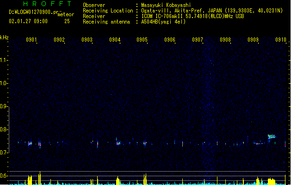Click the 'Receiving Location' label
The image size is (291, 185).
(108, 11)
